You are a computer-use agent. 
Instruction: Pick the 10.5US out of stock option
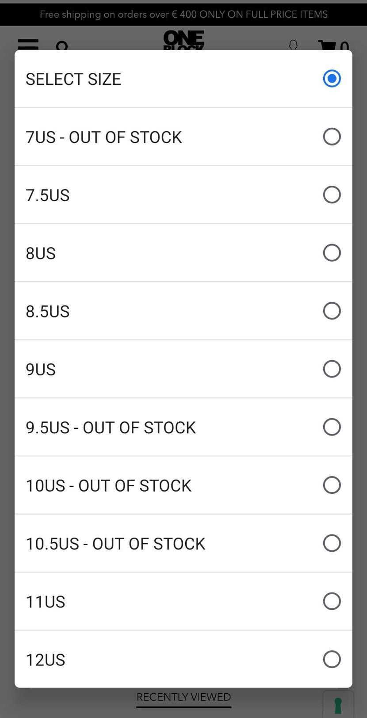click(x=332, y=543)
